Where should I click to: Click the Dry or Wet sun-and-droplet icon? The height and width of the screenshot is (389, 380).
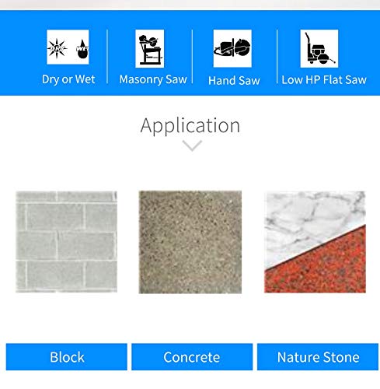[68, 47]
